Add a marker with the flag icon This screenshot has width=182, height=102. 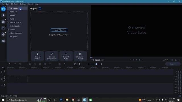[x=65, y=64]
